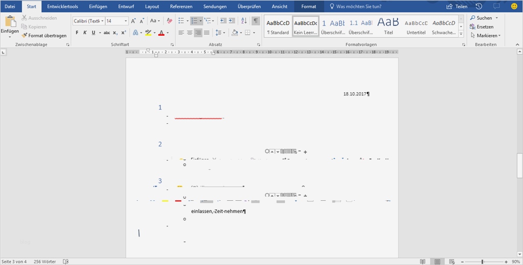Viewport: 523px width, 265px height.
Task: Open the Datei tab
Action: [x=10, y=6]
